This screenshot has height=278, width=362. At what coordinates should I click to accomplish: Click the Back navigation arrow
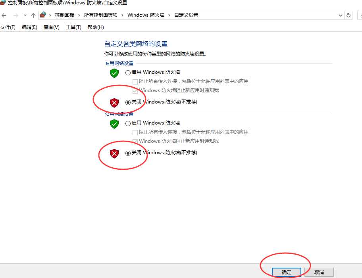pos(4,15)
